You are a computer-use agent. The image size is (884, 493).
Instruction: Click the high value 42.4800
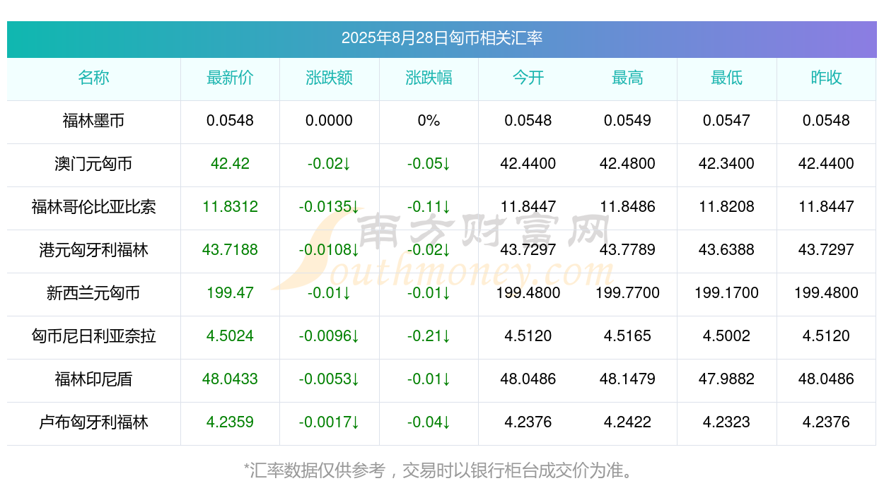click(627, 164)
